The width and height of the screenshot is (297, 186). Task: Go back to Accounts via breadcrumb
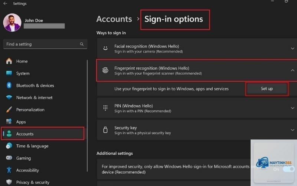click(x=114, y=19)
